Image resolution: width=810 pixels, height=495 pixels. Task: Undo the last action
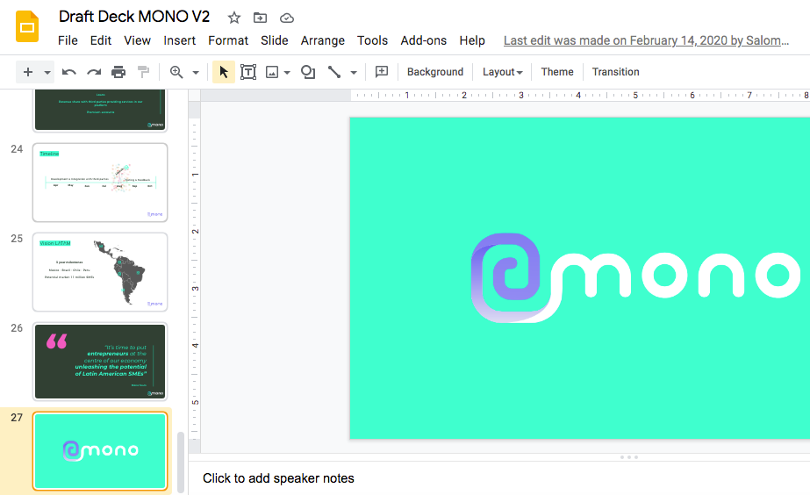68,72
